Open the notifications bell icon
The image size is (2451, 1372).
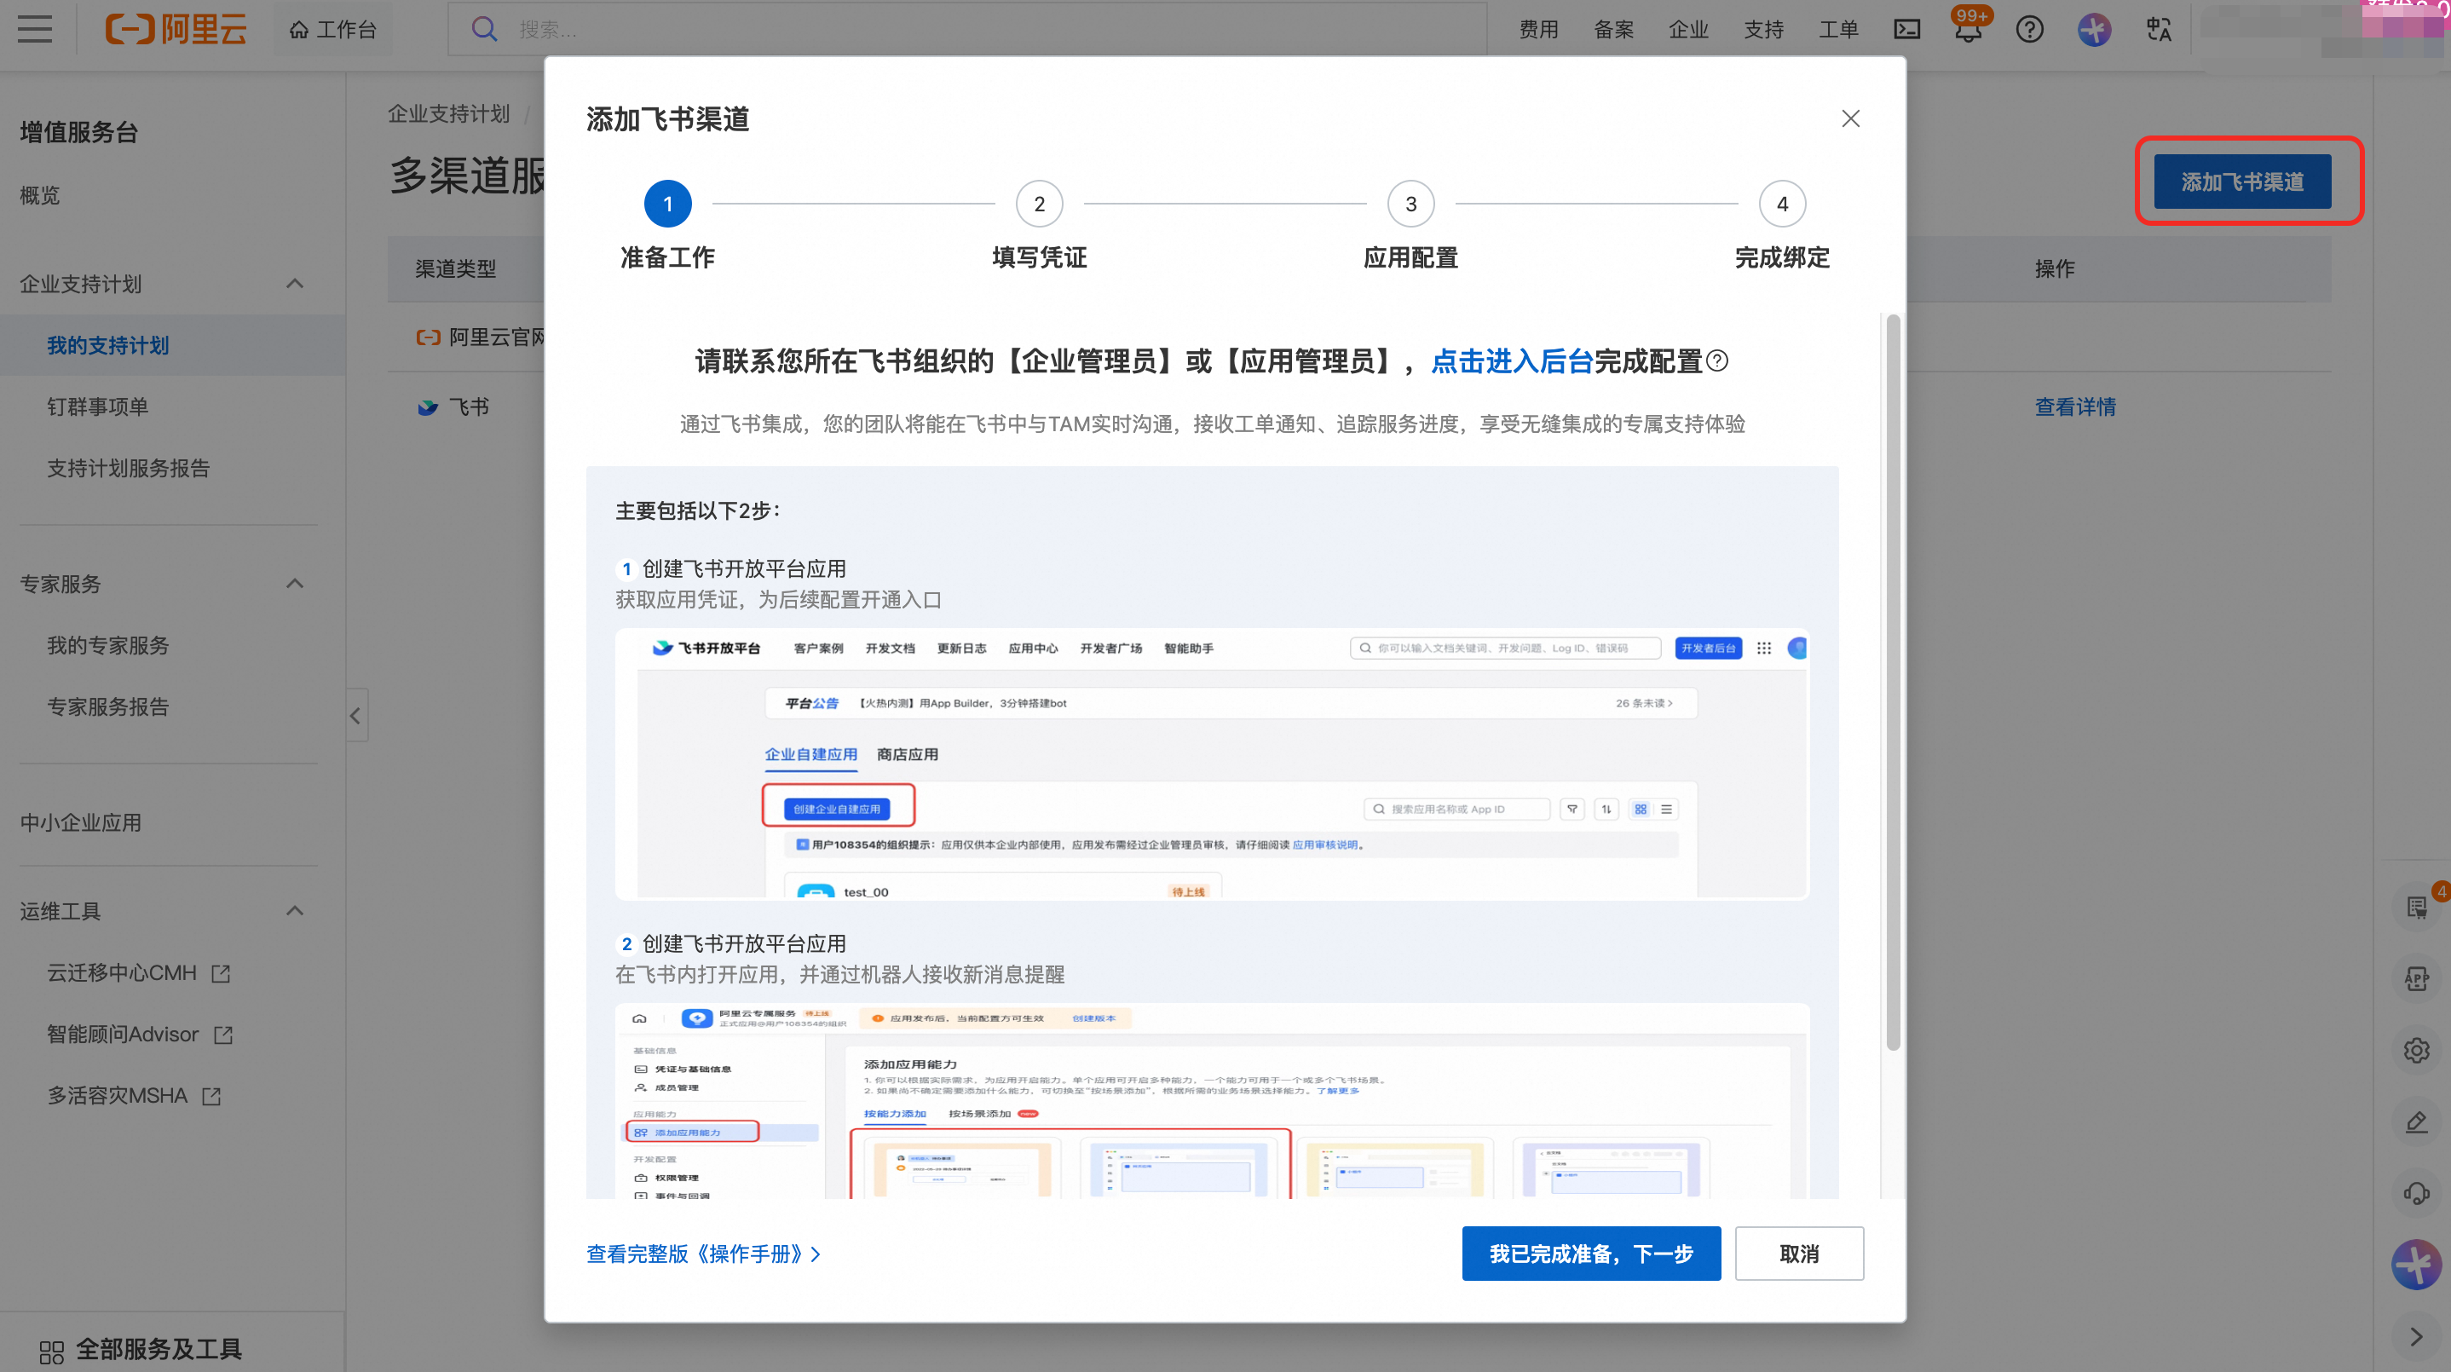click(x=1968, y=30)
